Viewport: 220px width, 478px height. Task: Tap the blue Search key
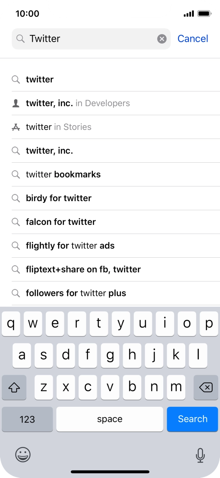click(x=192, y=419)
